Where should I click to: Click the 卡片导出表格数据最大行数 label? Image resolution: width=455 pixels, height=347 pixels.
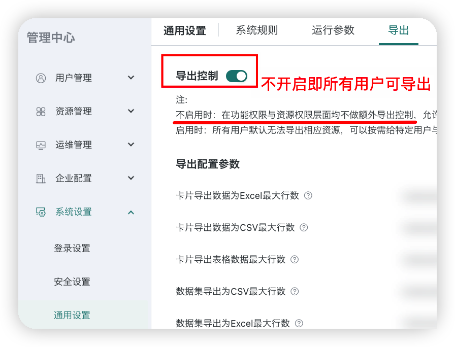click(x=231, y=259)
